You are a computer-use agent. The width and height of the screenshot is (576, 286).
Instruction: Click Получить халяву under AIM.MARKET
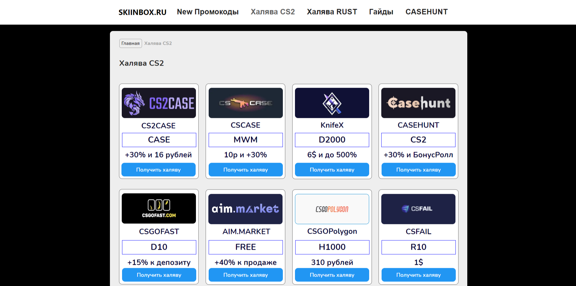click(x=246, y=275)
